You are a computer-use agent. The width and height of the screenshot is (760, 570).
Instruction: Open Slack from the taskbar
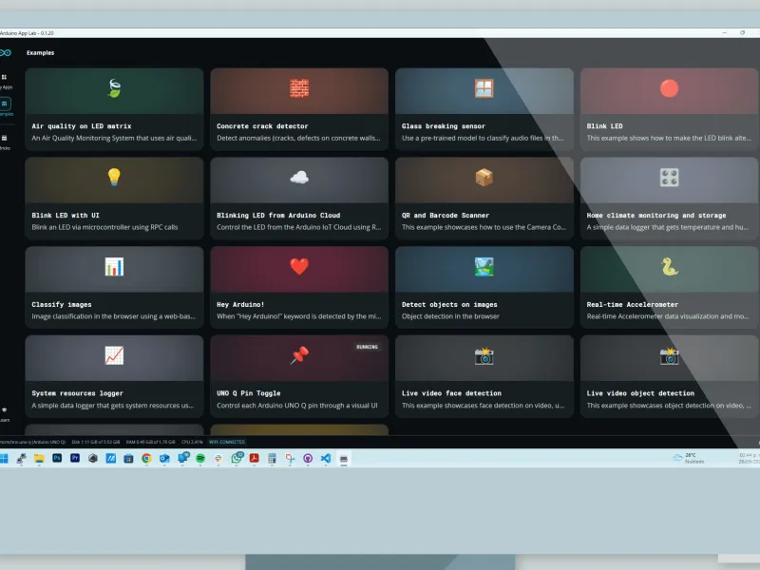click(x=218, y=459)
